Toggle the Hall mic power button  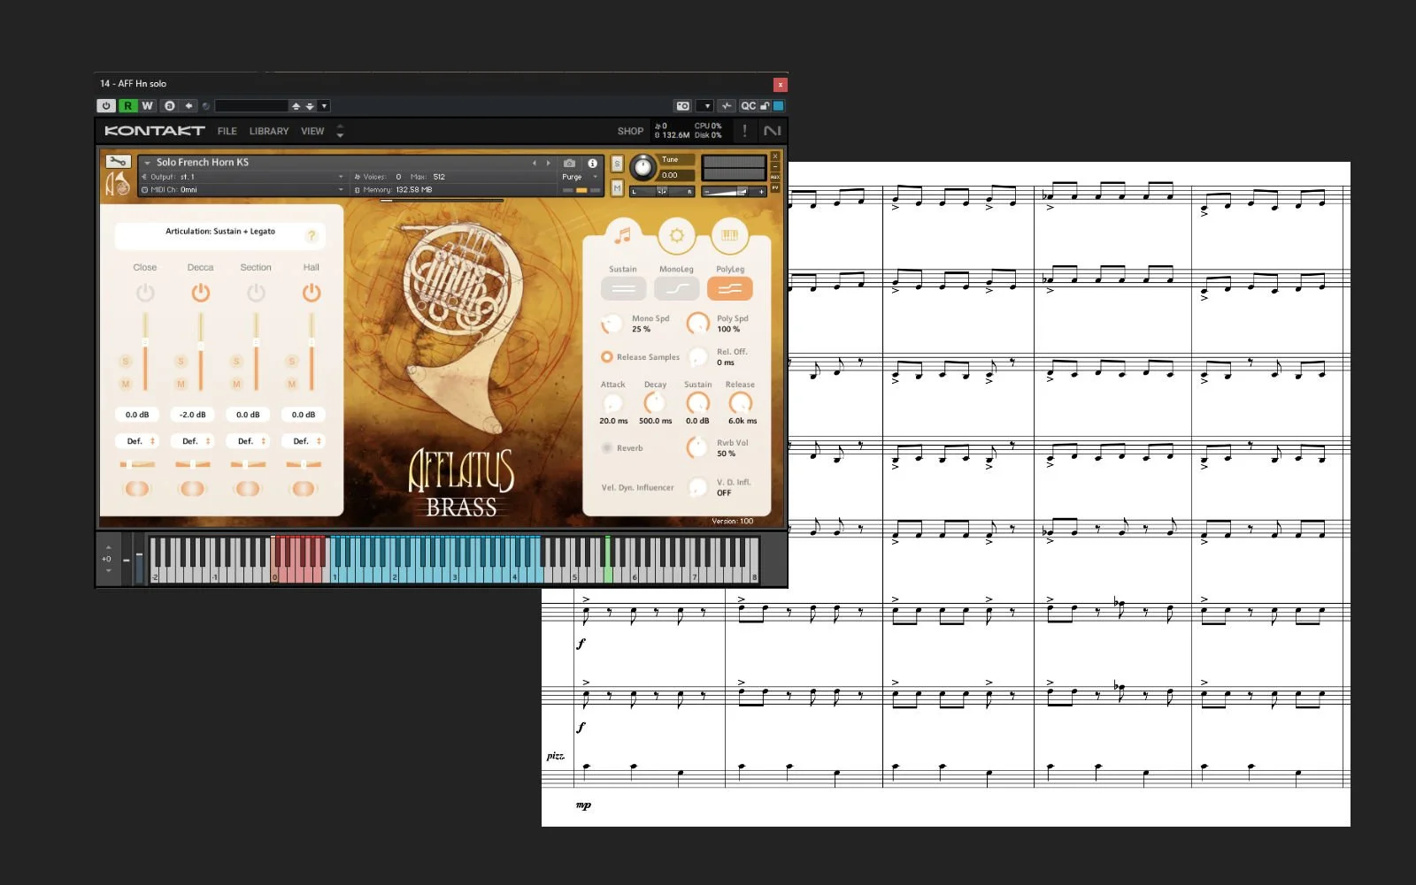click(312, 293)
